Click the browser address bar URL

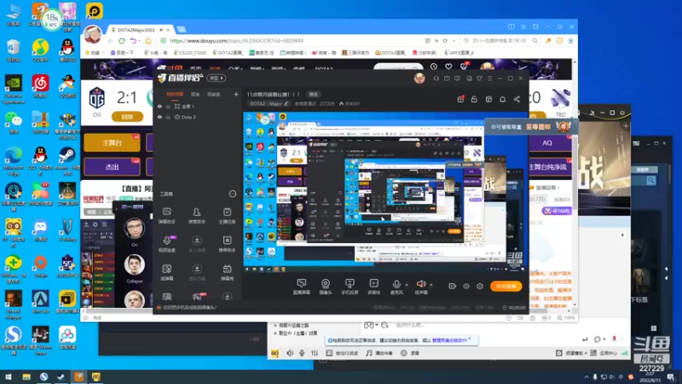pyautogui.click(x=237, y=40)
